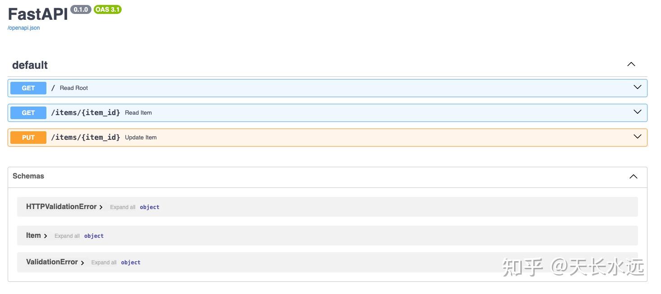Viewport: 661px width, 294px height.
Task: Expand the HTTPValidationError schema arrow
Action: tap(101, 207)
